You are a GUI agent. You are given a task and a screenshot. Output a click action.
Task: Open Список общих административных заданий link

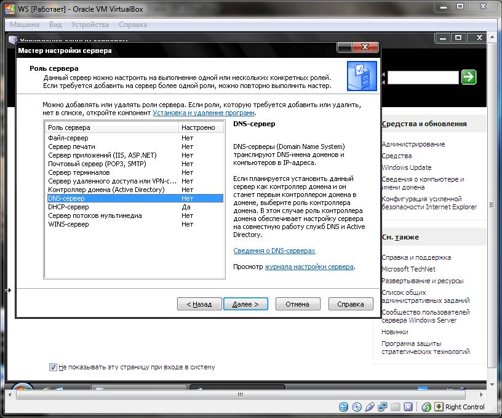426,296
